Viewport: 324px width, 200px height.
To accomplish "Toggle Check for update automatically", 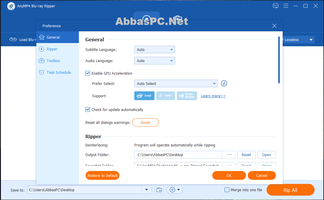I will tap(88, 110).
